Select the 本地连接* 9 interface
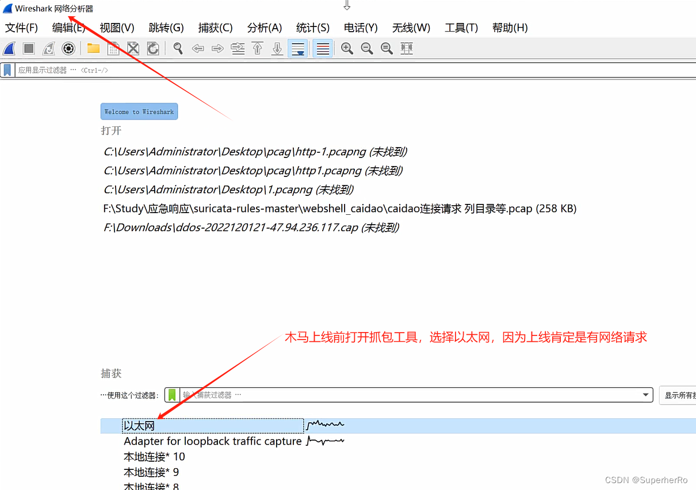 pos(151,472)
